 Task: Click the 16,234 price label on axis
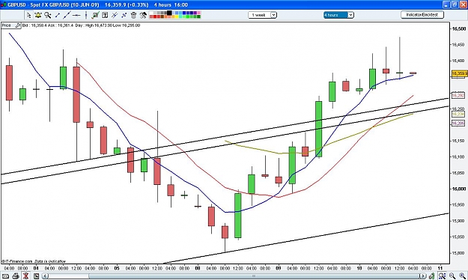click(458, 115)
